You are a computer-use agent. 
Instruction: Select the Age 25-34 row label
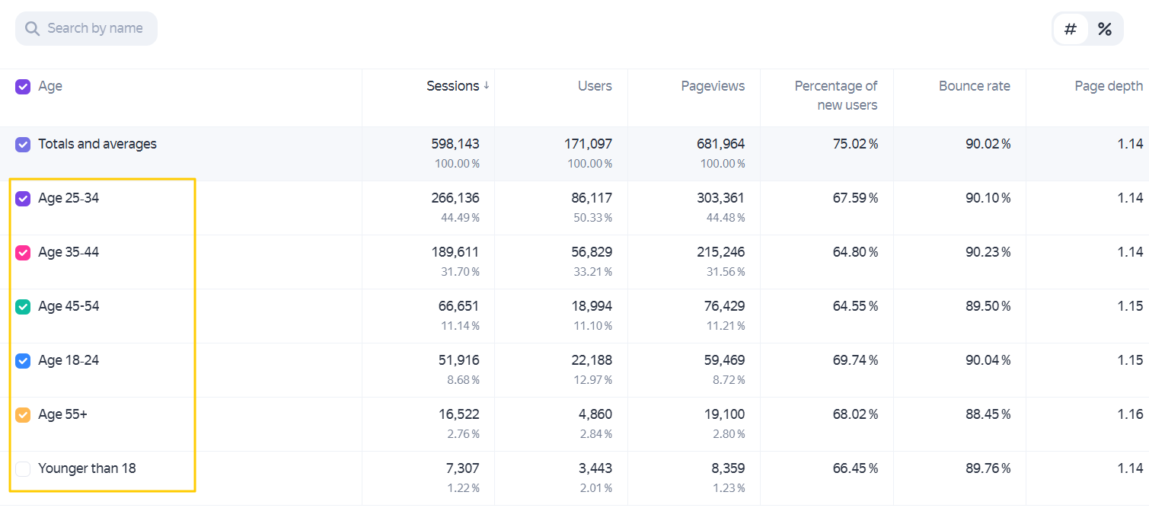(x=69, y=198)
